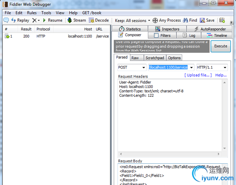The height and width of the screenshot is (185, 236).
Task: Expand the toolbar overflow arrow
Action: point(231,23)
